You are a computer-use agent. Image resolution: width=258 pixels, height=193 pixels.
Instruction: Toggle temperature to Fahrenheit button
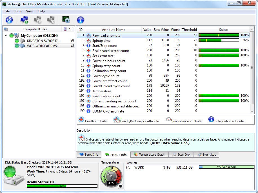point(120,187)
